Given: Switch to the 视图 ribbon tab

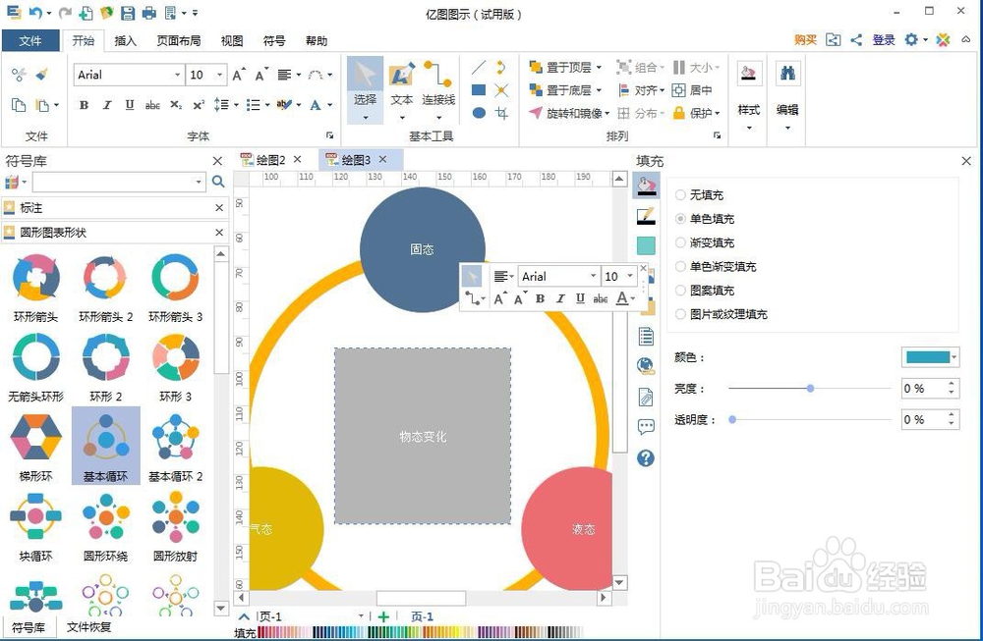Looking at the screenshot, I should pyautogui.click(x=232, y=40).
